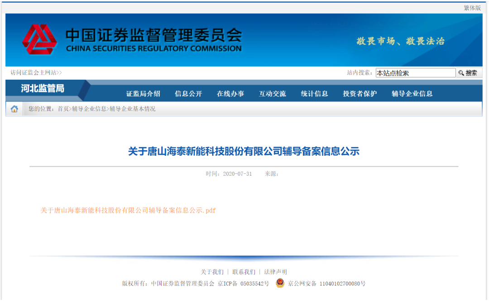This screenshot has height=307, width=489.
Task: Click the 搜索 search button
Action: [x=469, y=73]
